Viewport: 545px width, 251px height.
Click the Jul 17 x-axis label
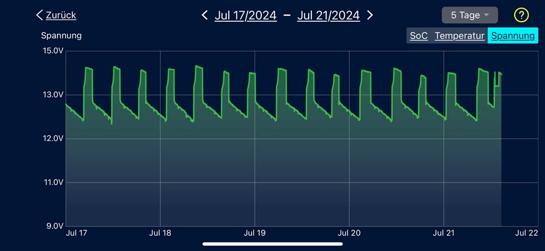[x=77, y=233]
